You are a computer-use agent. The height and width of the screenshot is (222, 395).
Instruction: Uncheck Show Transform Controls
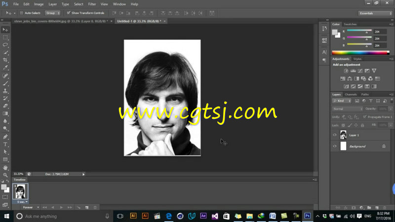pos(68,13)
